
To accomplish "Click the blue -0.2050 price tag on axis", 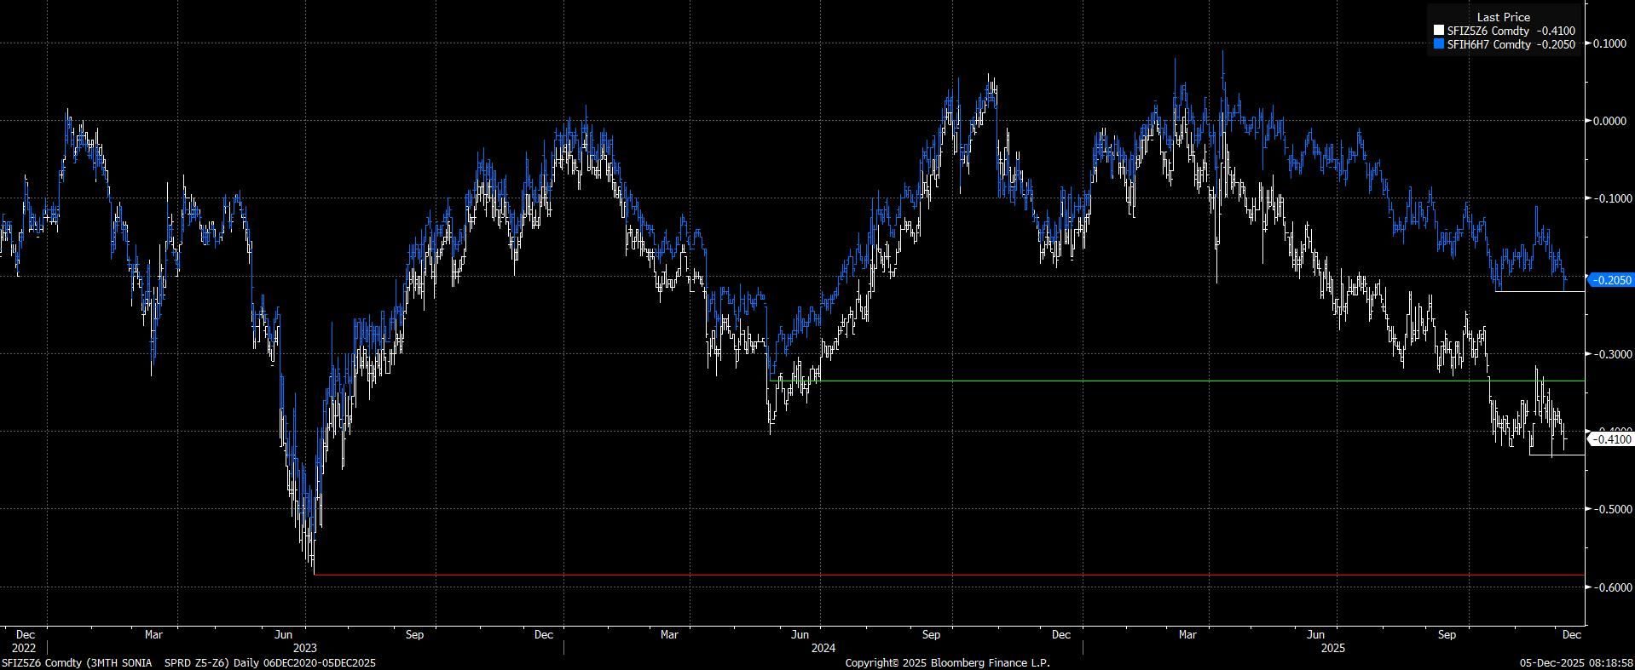I will 1610,280.
